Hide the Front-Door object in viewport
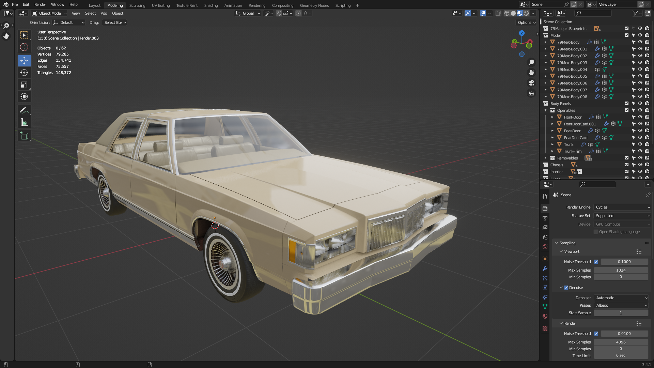The image size is (654, 368). (640, 117)
